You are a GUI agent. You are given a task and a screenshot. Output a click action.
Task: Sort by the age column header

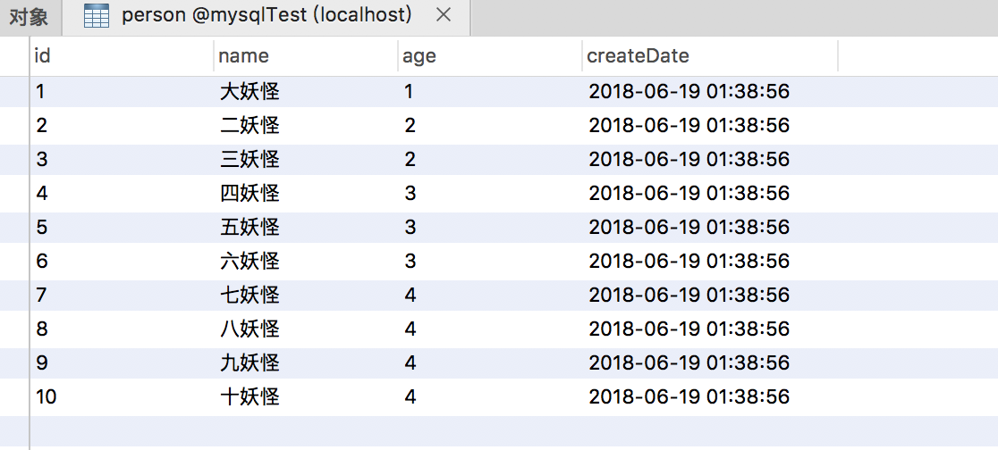pos(419,56)
